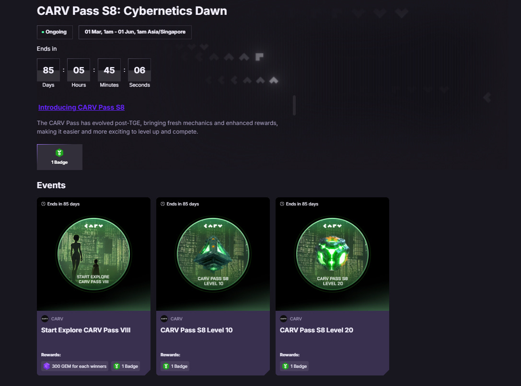The image size is (521, 386).
Task: Click CARV logo icon on Level 10 card
Action: coord(164,318)
